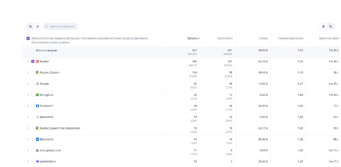Check the spros.work row checkbox

pyautogui.click(x=33, y=117)
